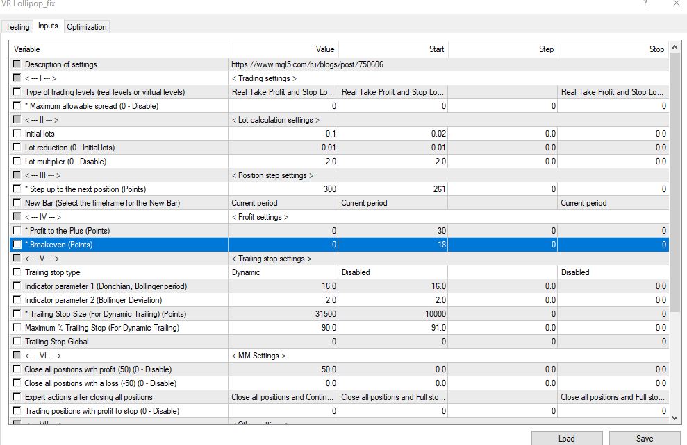
Task: Open Type of trading levels Start dropdown
Action: 393,91
